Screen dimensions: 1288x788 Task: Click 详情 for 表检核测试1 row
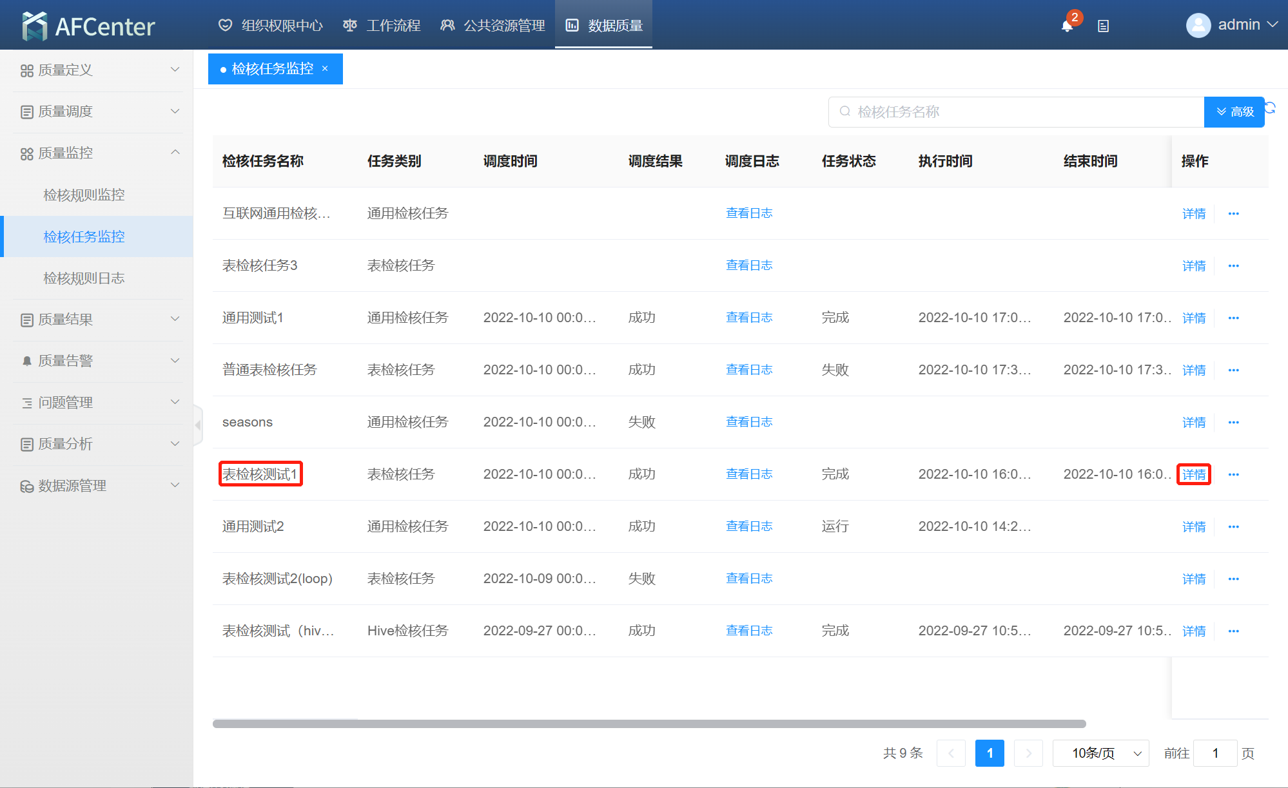(x=1193, y=475)
